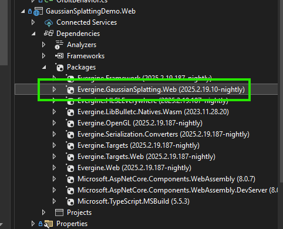Select Evergine.Serialization.Converters (2025.2.19.187-nightly) text
This screenshot has height=229, width=283.
coord(163,134)
